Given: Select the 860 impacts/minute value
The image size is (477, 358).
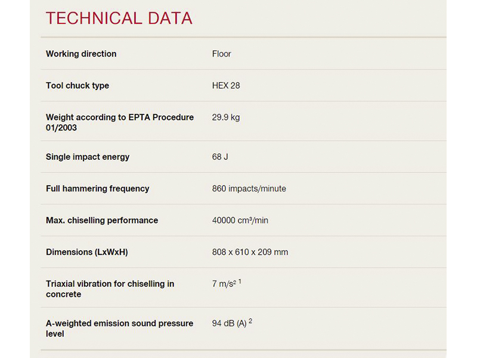Looking at the screenshot, I should 249,189.
